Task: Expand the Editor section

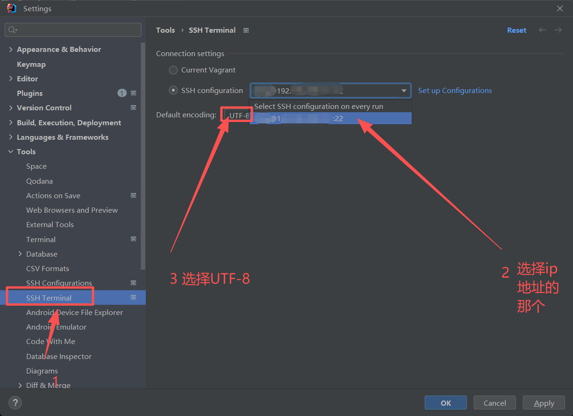Action: point(11,79)
